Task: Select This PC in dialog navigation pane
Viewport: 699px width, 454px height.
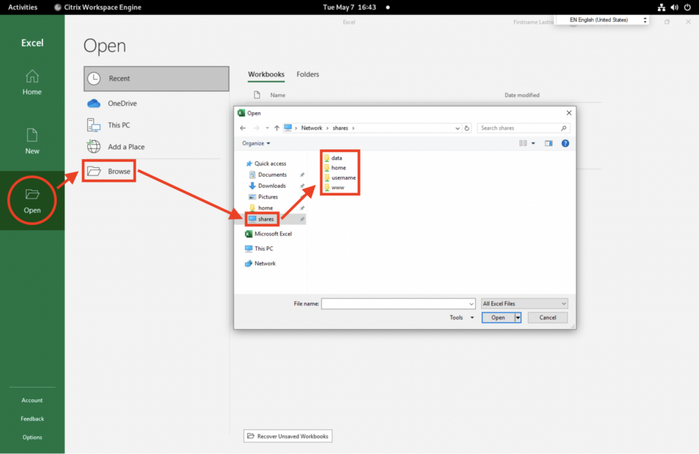Action: pyautogui.click(x=259, y=249)
